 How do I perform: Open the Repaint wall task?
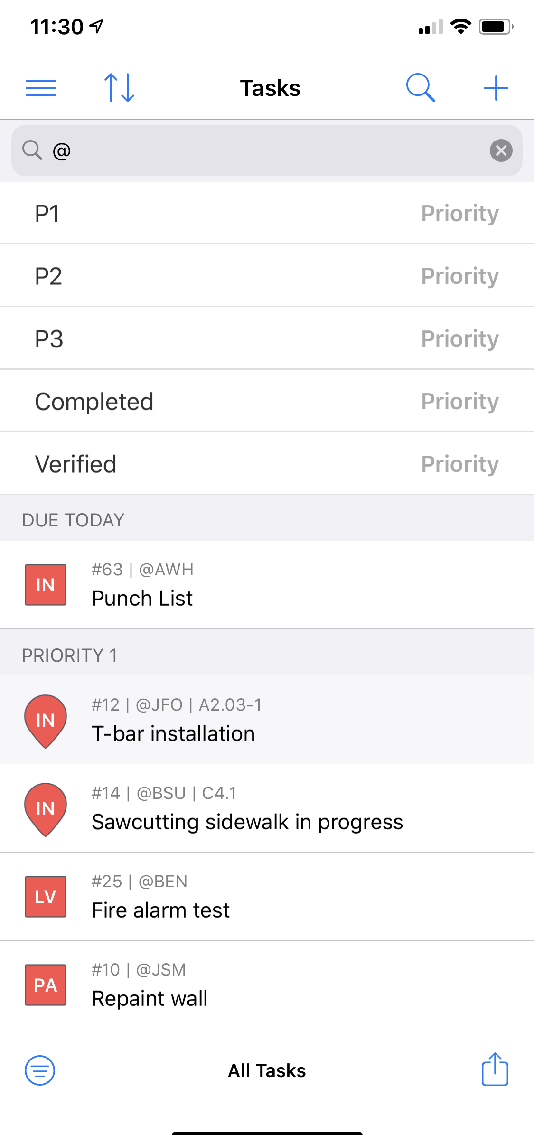[x=267, y=985]
